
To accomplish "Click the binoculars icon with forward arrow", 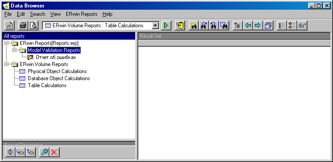I will point(204,26).
